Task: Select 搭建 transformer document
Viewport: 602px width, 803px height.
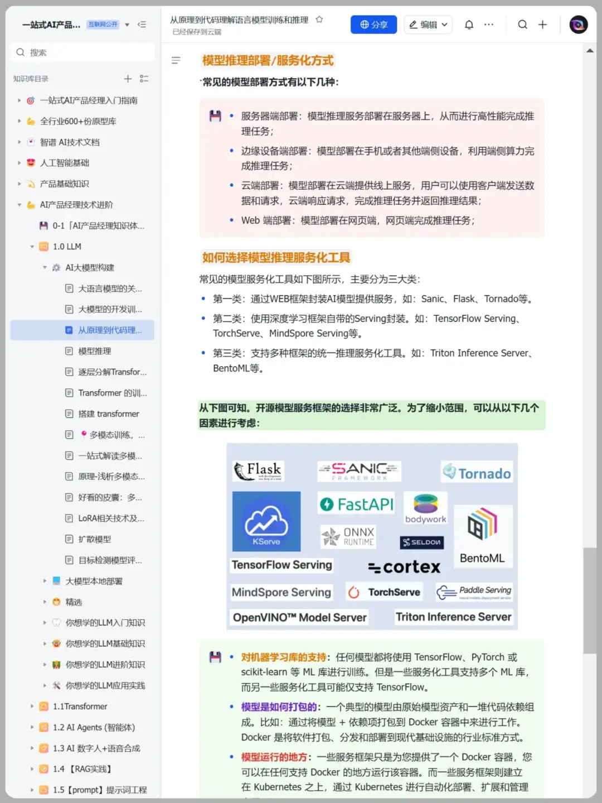Action: (x=108, y=413)
